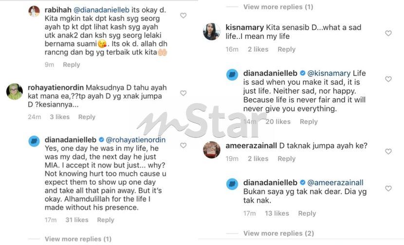Open the @rohayatienordin mention link
Image resolution: width=404 pixels, height=245 pixels.
[x=136, y=140]
